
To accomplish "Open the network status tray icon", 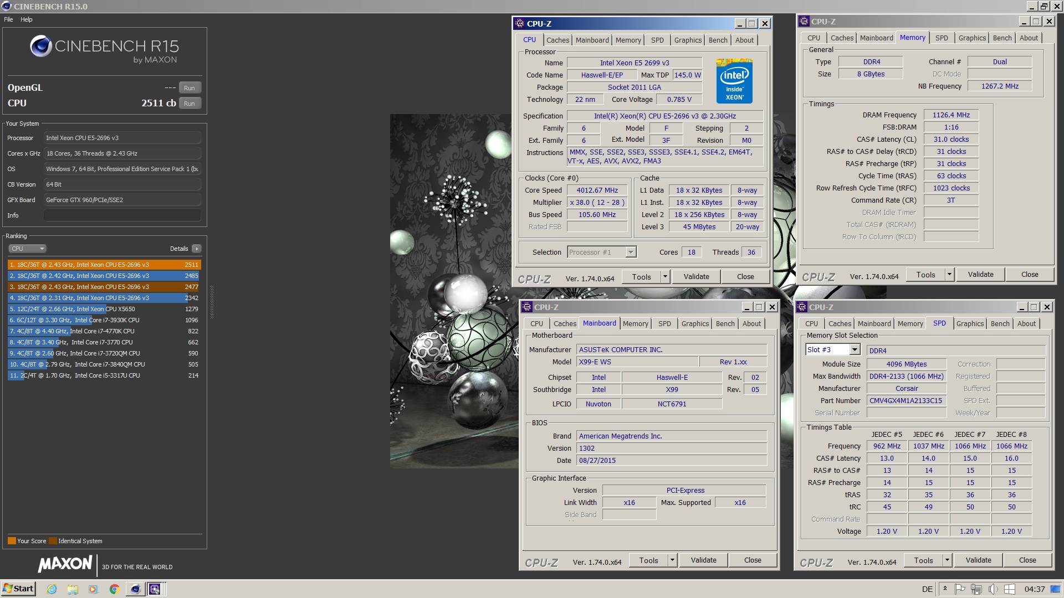I will tap(976, 589).
